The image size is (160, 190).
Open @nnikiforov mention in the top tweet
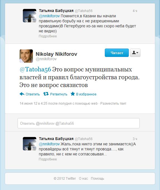click(x=49, y=16)
